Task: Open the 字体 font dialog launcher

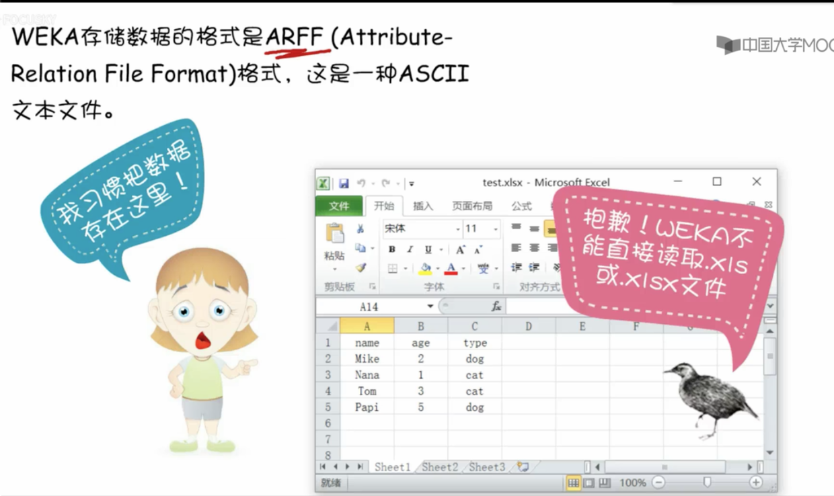Action: pos(496,287)
